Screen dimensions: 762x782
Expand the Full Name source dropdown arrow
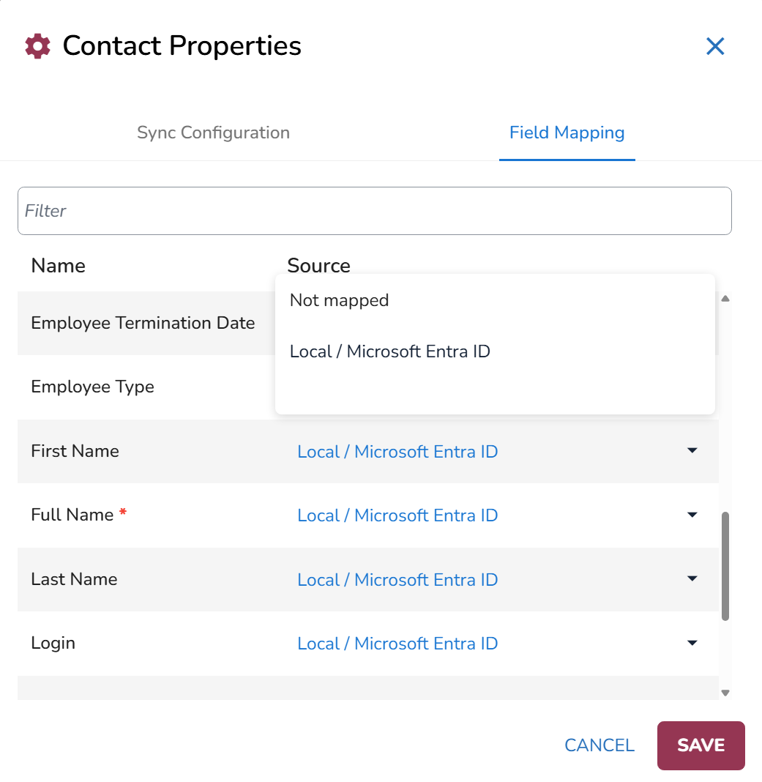point(692,515)
